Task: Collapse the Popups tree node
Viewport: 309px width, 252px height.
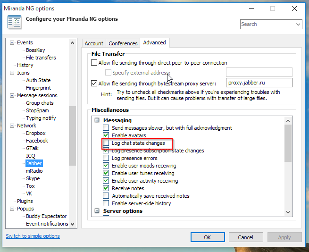Action: click(12, 209)
